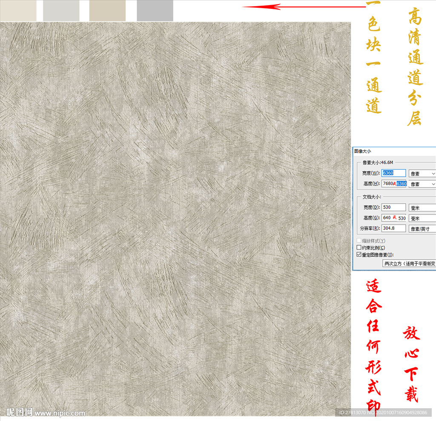
Task: Click the 图像大小 dialog title bar
Action: (x=394, y=151)
